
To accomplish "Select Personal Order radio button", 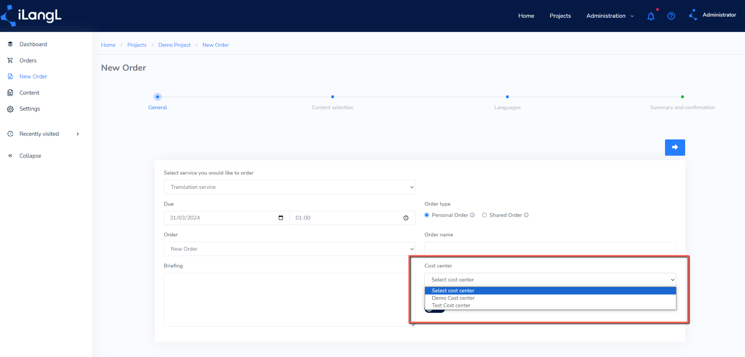I will coord(427,215).
